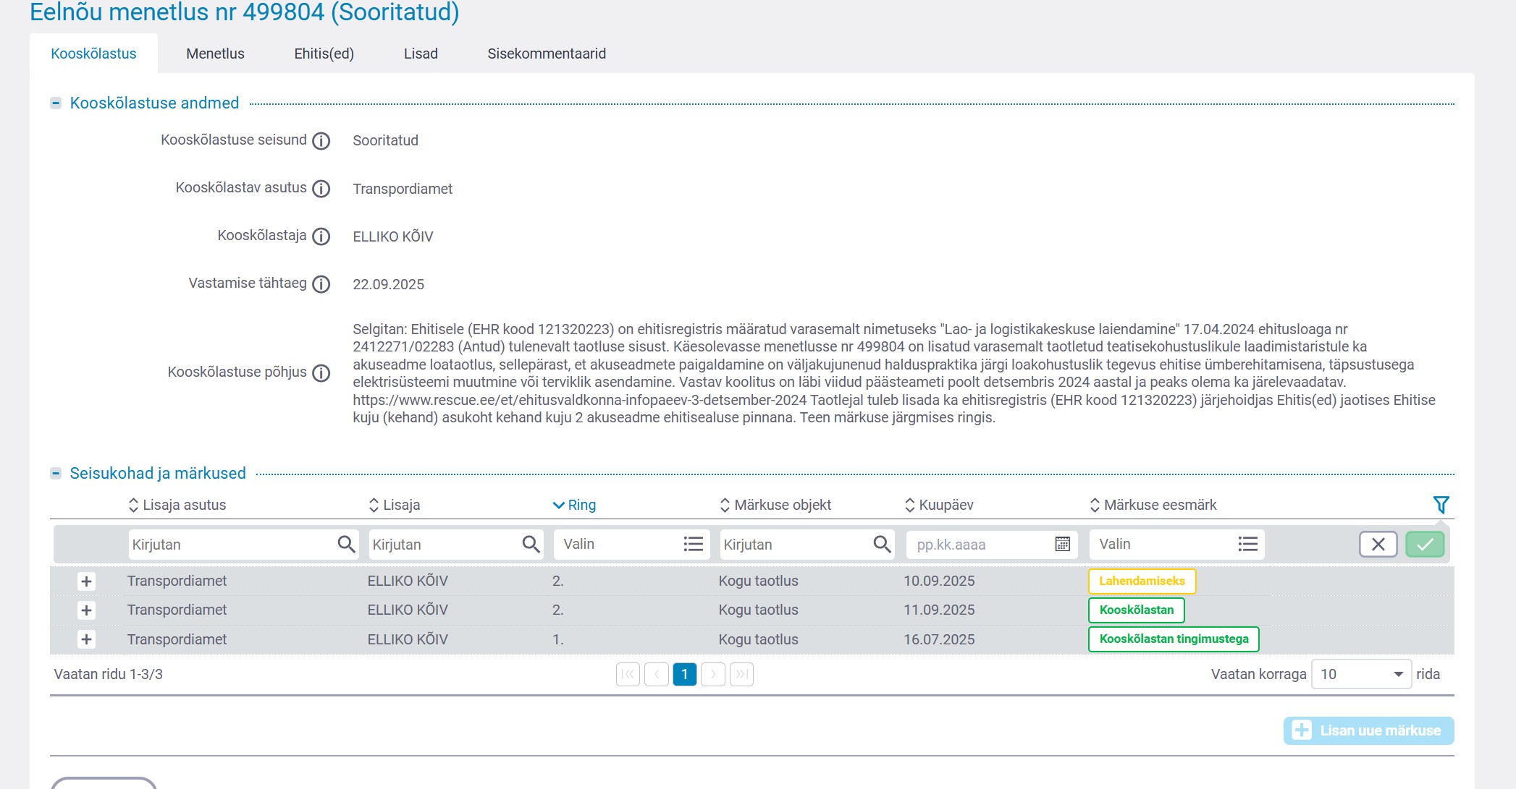The height and width of the screenshot is (789, 1516).
Task: Apply filters with green checkmark button
Action: pos(1425,544)
